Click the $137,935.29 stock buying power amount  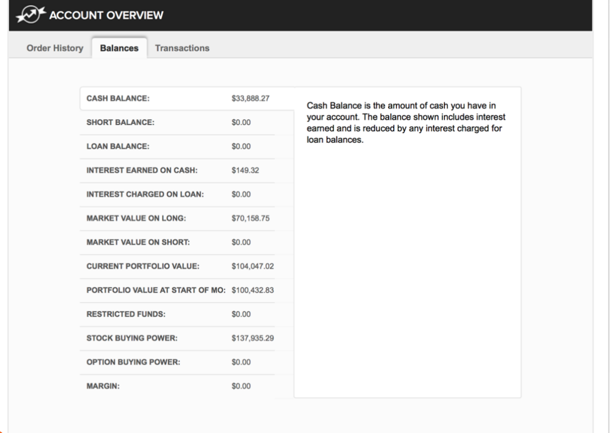(253, 338)
